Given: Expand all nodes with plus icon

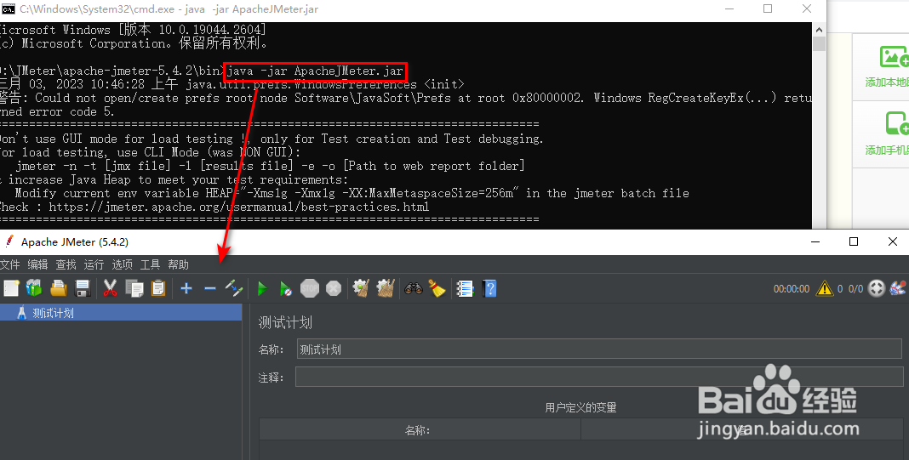Looking at the screenshot, I should pyautogui.click(x=186, y=288).
